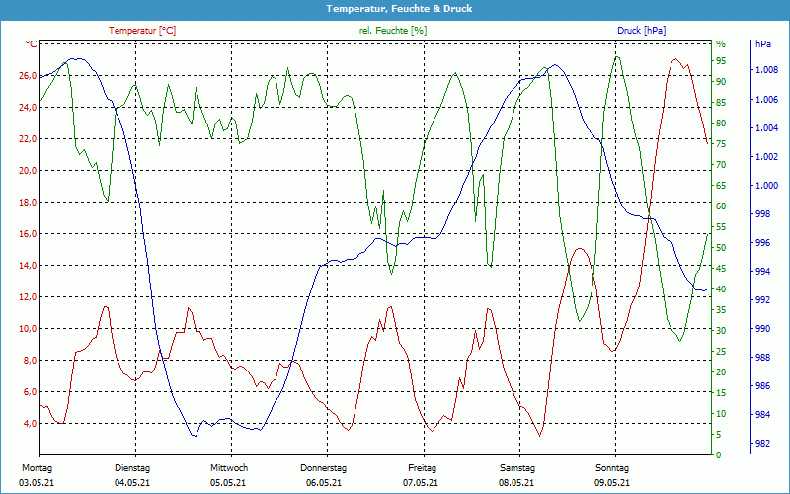Click the 95 humidity axis value

point(721,61)
